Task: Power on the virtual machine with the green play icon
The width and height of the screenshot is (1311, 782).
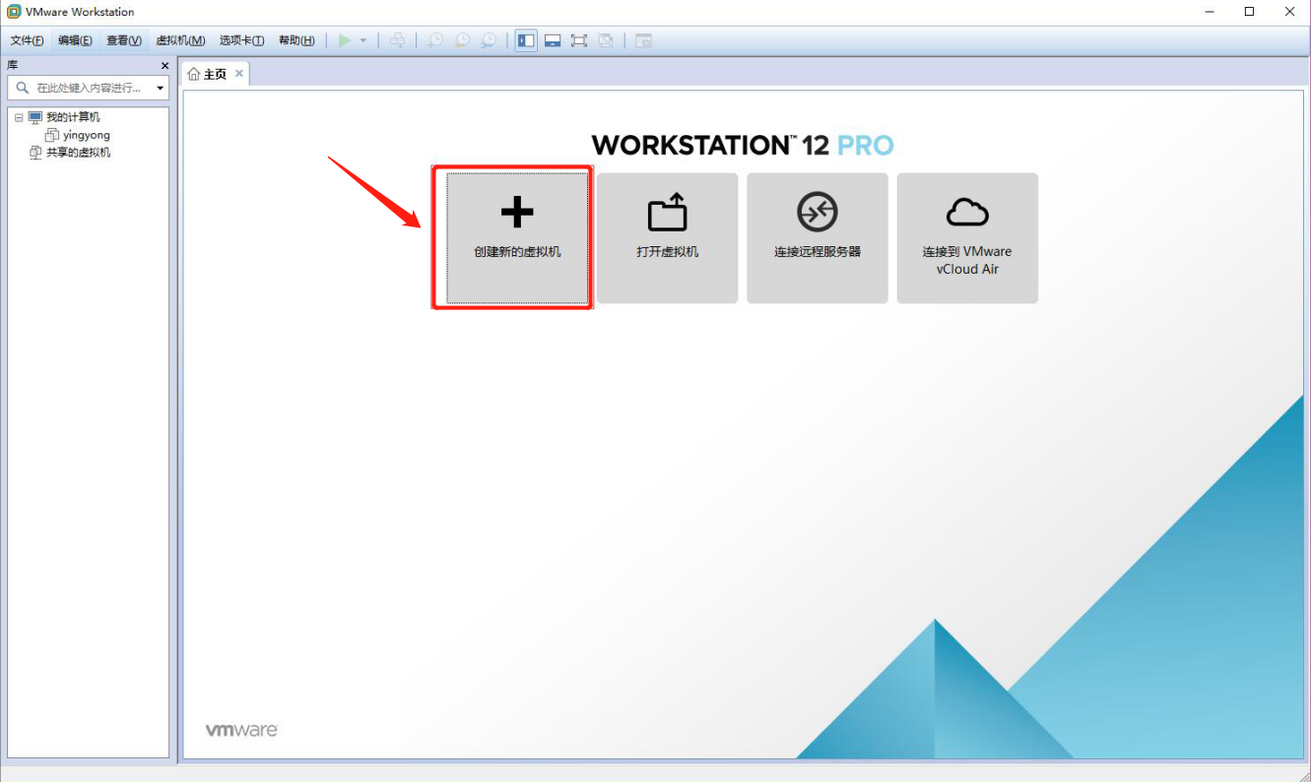Action: [345, 40]
